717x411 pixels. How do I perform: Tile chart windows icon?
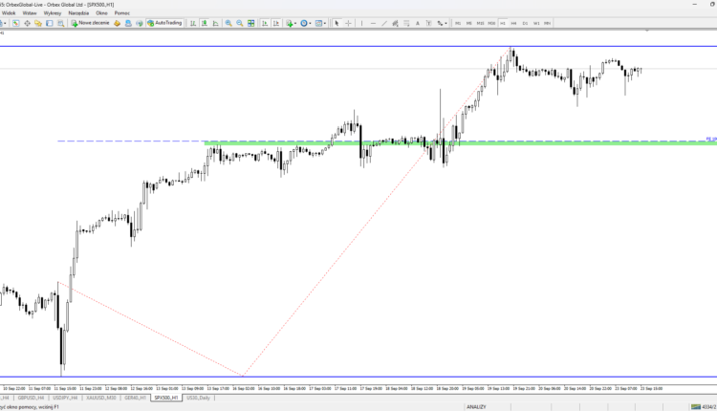click(251, 23)
